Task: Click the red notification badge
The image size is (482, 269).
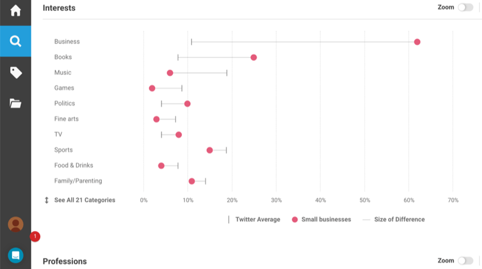Action: coord(35,236)
